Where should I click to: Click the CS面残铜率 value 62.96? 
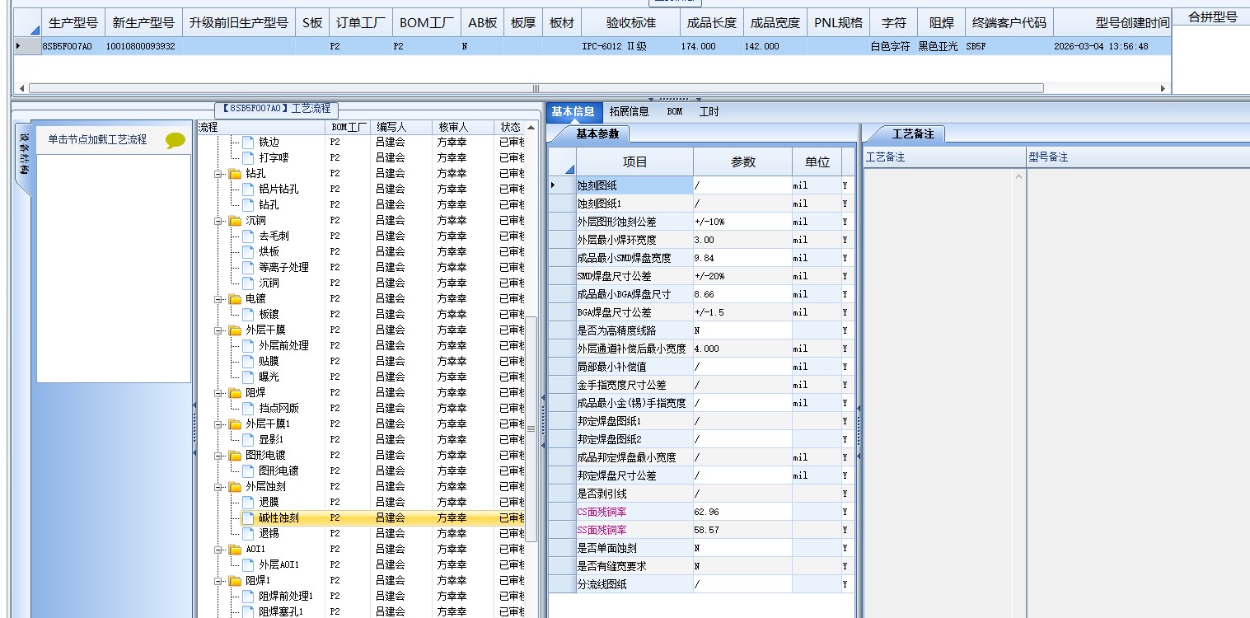(742, 512)
